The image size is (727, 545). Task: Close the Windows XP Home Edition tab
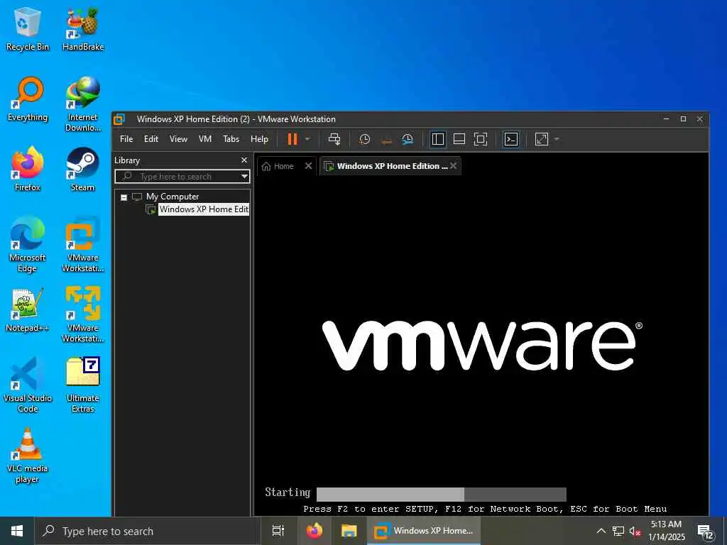point(454,166)
